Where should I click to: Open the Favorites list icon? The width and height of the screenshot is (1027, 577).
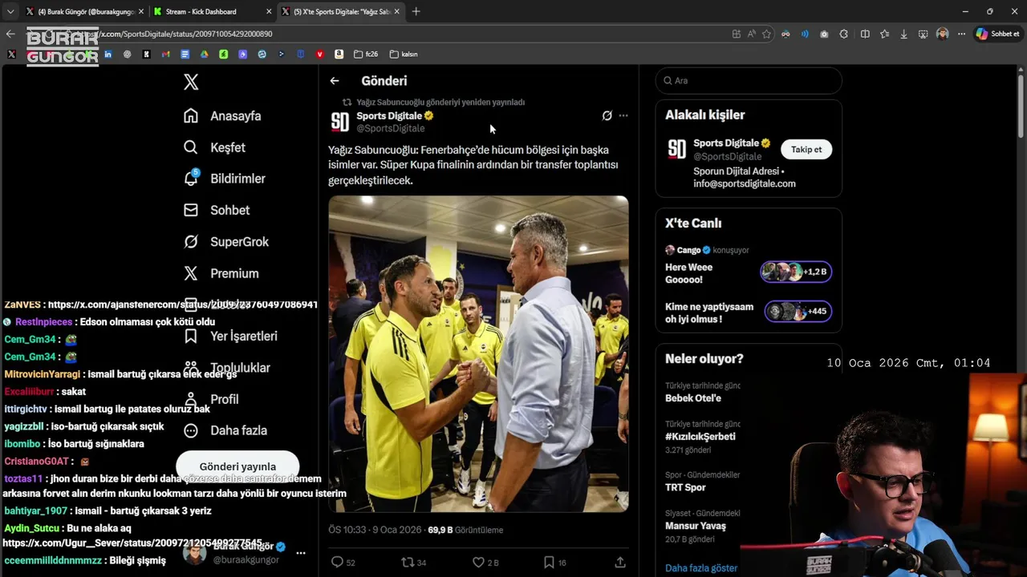point(884,34)
